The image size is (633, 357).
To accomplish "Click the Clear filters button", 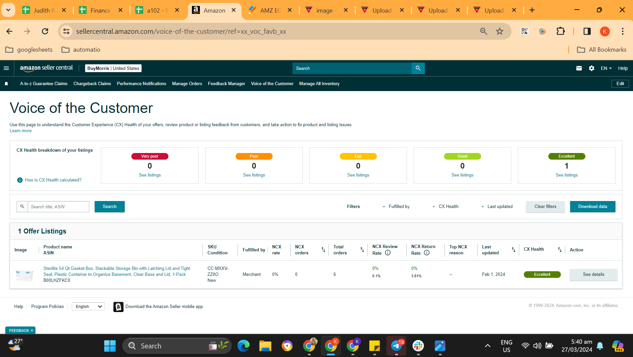I will [x=545, y=207].
